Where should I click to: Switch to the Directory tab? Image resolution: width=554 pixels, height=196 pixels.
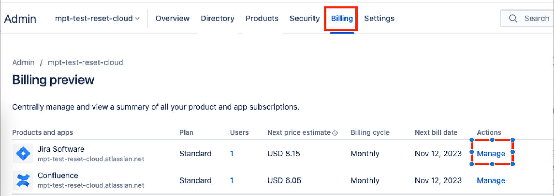pos(217,19)
